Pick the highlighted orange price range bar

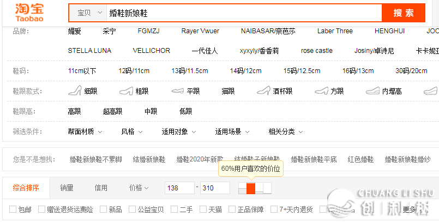251,188
